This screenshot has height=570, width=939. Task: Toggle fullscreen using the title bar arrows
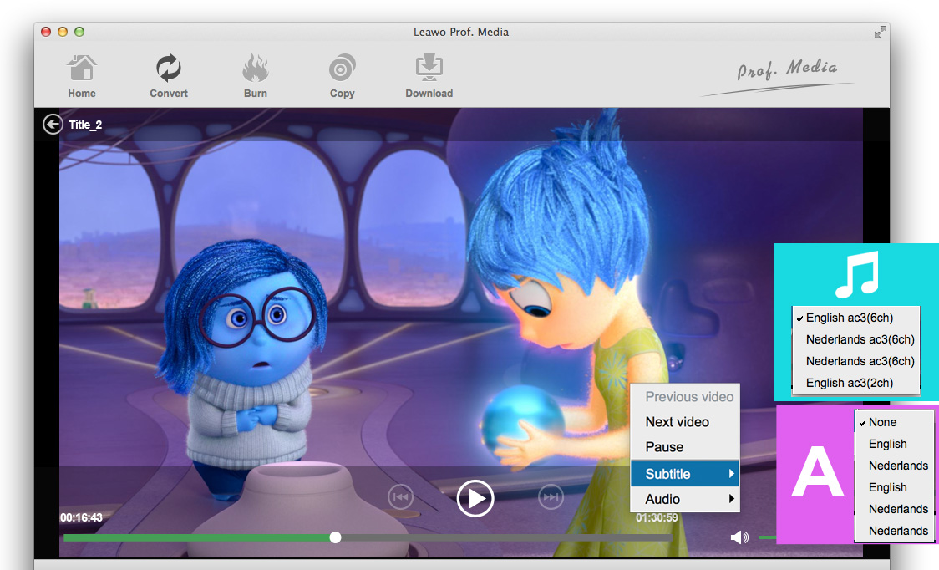[880, 32]
